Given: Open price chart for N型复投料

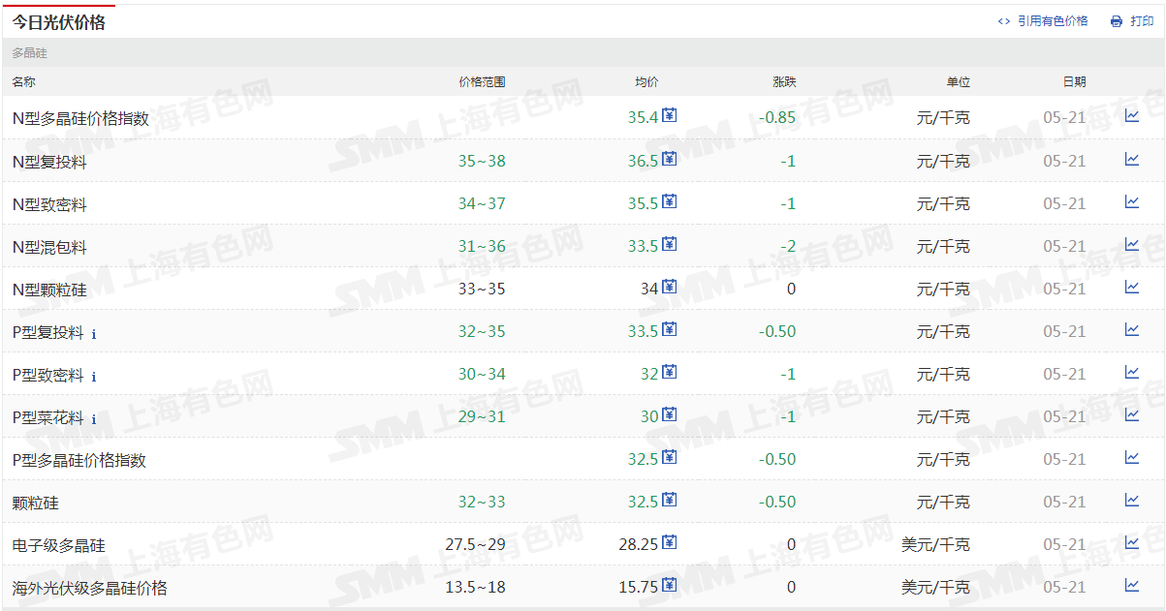Looking at the screenshot, I should tap(1132, 159).
